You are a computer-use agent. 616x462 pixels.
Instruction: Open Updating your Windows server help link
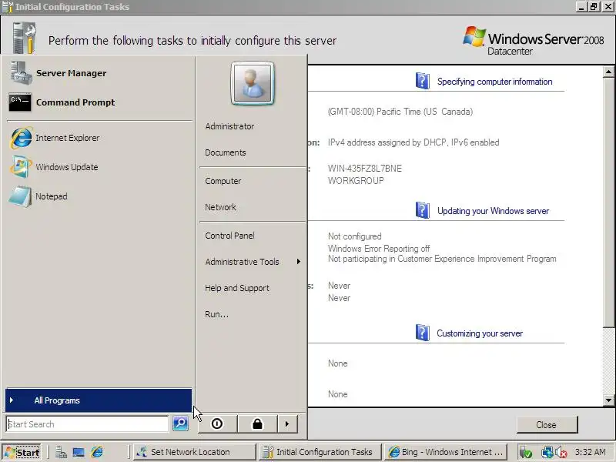pos(493,211)
